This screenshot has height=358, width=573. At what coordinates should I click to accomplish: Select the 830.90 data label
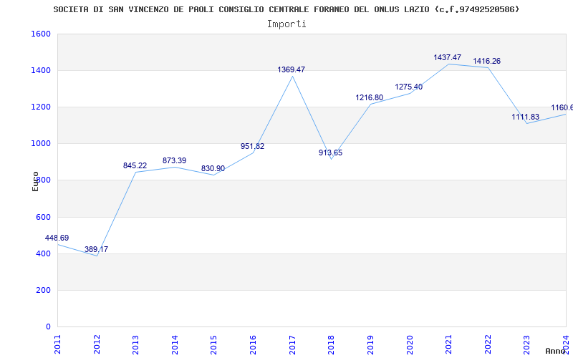(x=213, y=168)
